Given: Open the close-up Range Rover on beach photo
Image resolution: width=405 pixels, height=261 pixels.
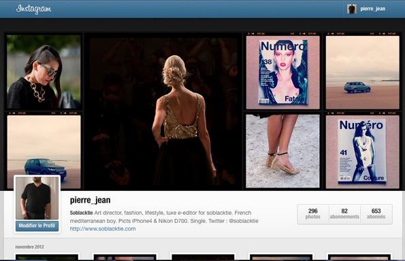Looking at the screenshot, I should [x=44, y=152].
